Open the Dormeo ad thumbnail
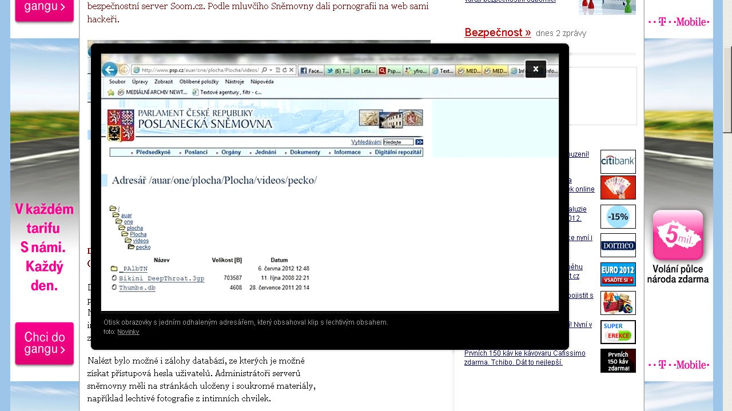732x411 pixels. 618,245
